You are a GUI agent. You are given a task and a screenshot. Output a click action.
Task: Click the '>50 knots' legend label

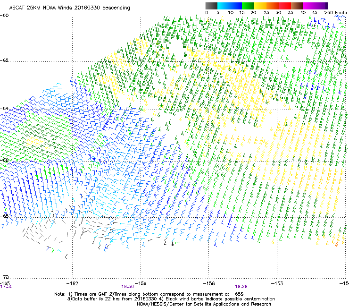(335, 13)
